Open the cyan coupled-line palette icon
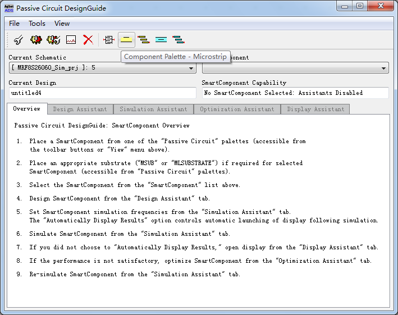398x315 pixels. click(179, 40)
